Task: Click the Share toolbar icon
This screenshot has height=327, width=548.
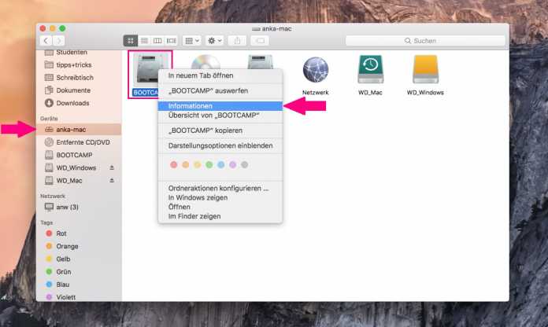Action: click(x=237, y=40)
